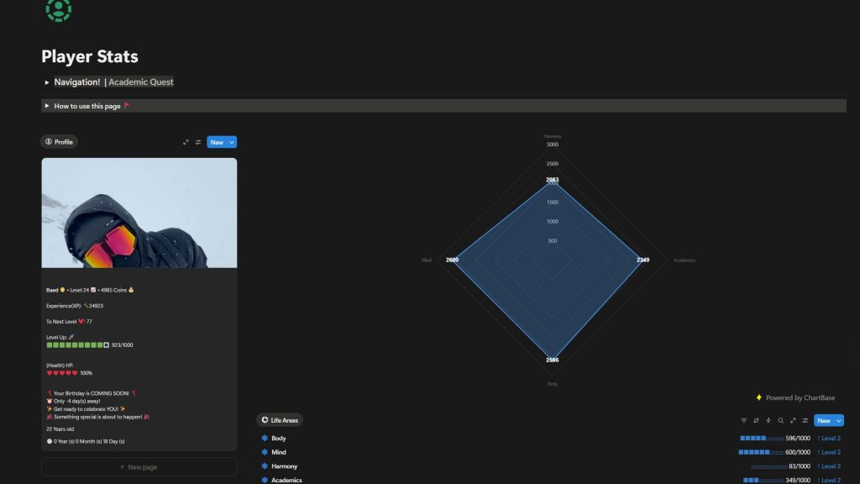The image size is (860, 484).
Task: Open the sort icon in Life Areas toolbar
Action: pyautogui.click(x=757, y=420)
